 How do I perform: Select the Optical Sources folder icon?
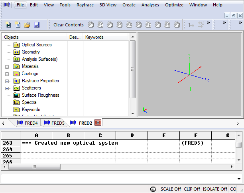click(x=16, y=45)
